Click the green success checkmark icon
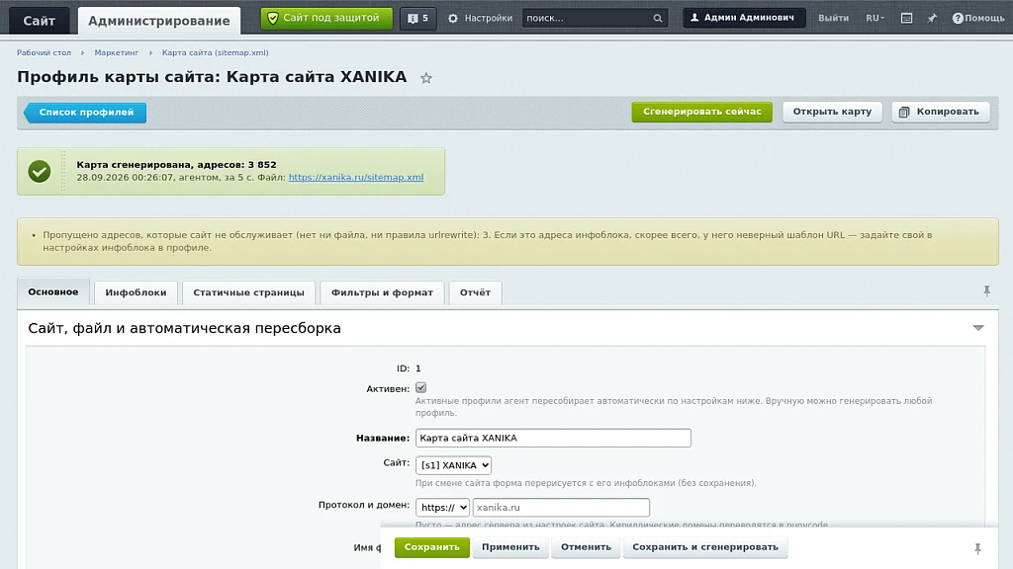Screen dimensions: 1013x569 [x=40, y=172]
